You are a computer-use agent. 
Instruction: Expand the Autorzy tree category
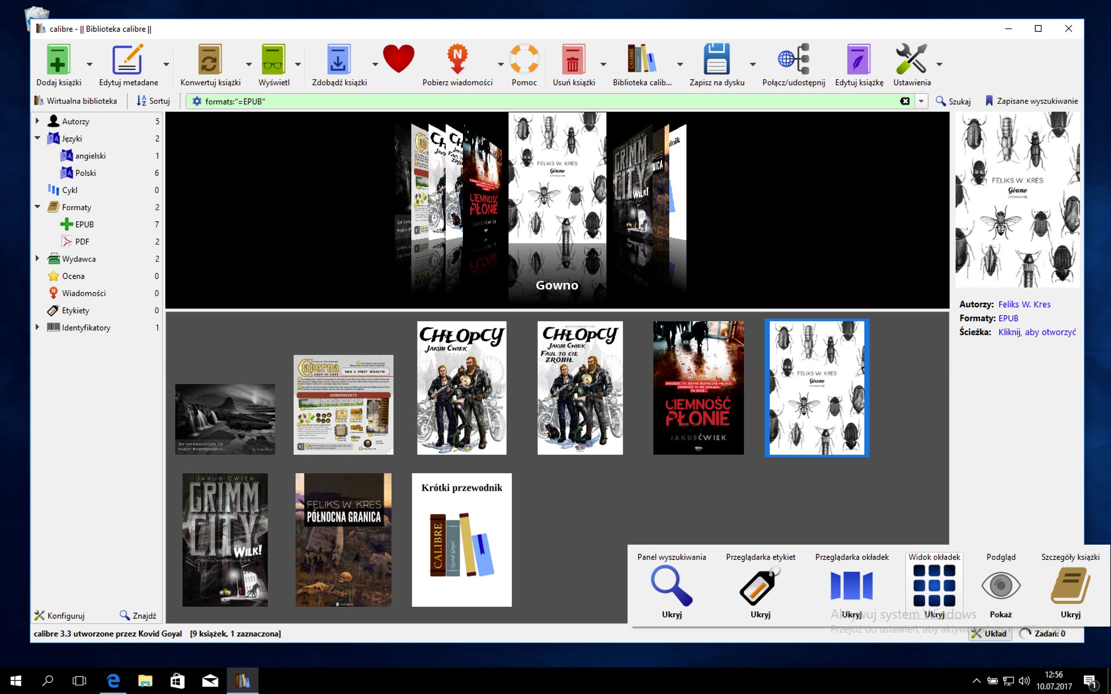point(38,121)
